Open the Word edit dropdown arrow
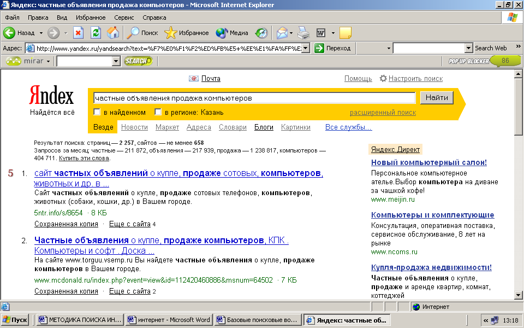524x328 pixels. coord(333,33)
